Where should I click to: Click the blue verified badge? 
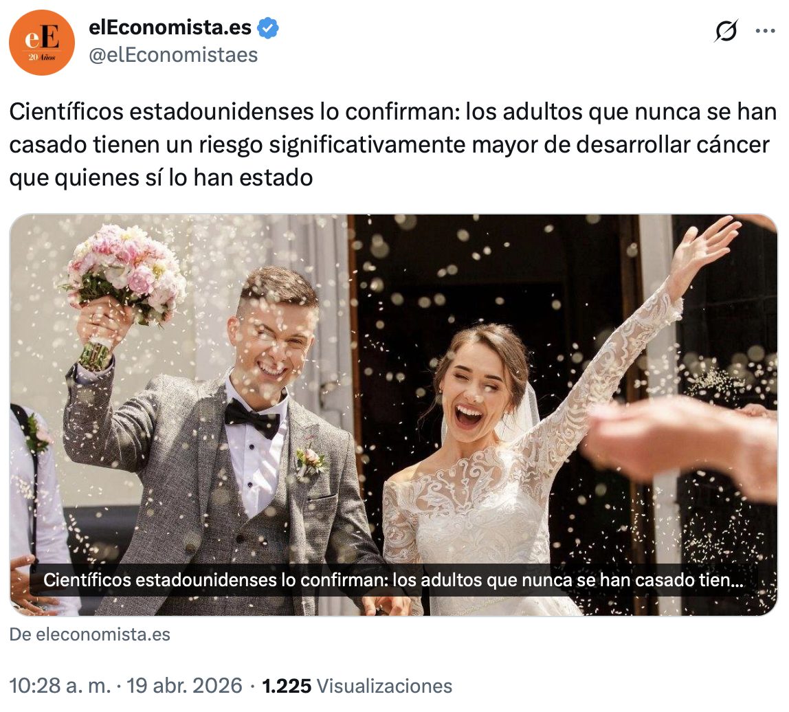coord(268,27)
